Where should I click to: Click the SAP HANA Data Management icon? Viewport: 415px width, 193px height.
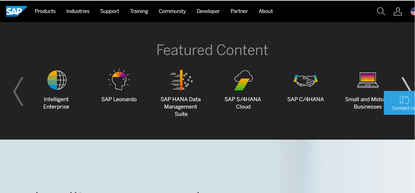181,80
